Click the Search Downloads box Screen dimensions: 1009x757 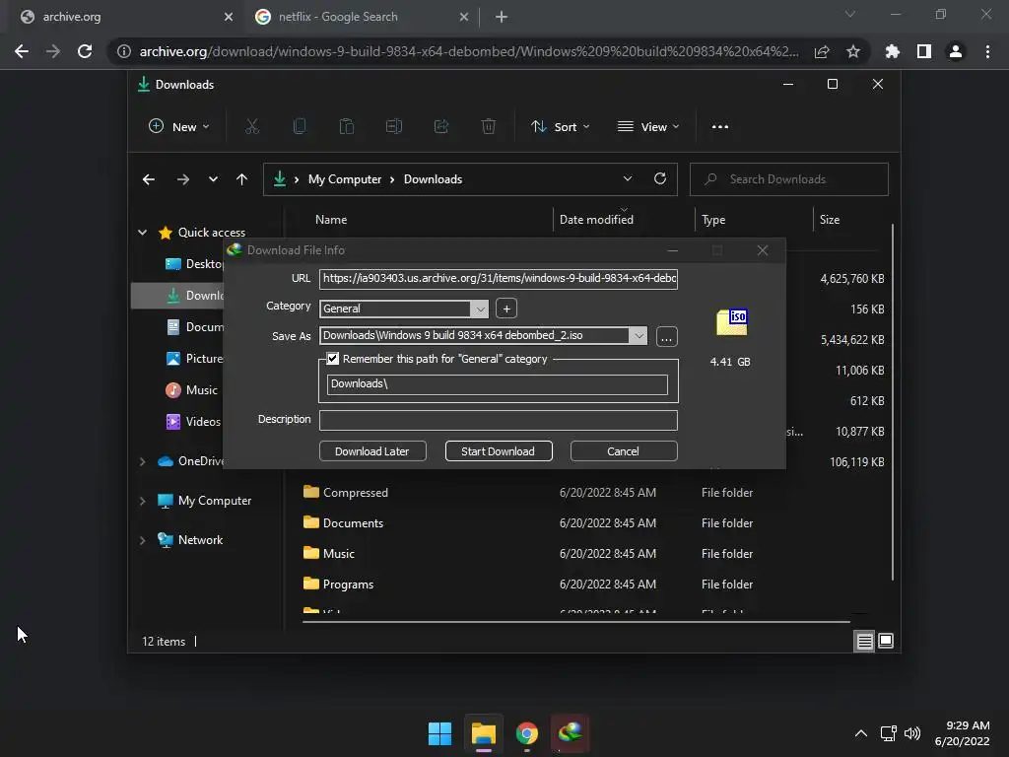coord(789,179)
